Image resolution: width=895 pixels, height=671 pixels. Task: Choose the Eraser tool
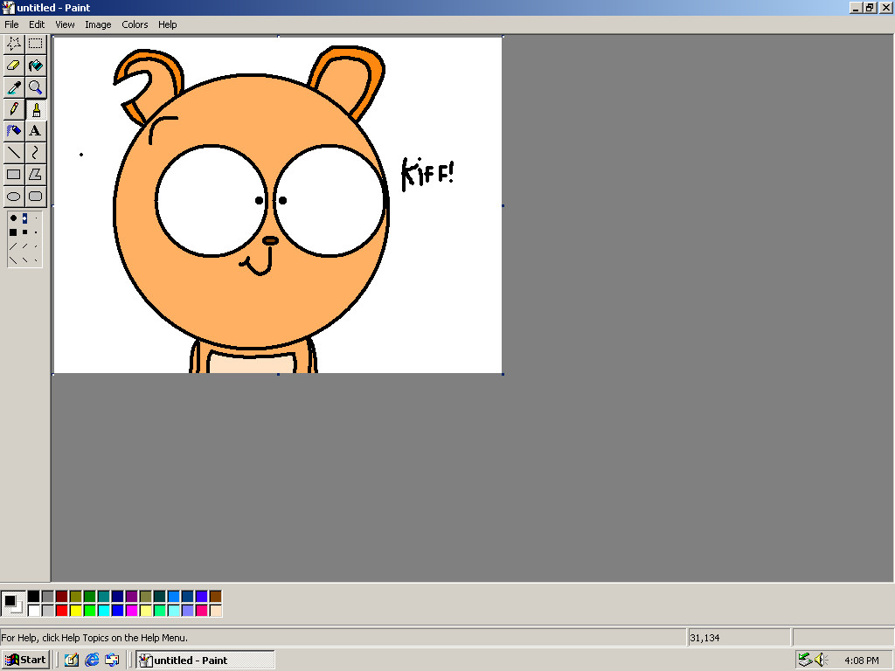point(14,66)
